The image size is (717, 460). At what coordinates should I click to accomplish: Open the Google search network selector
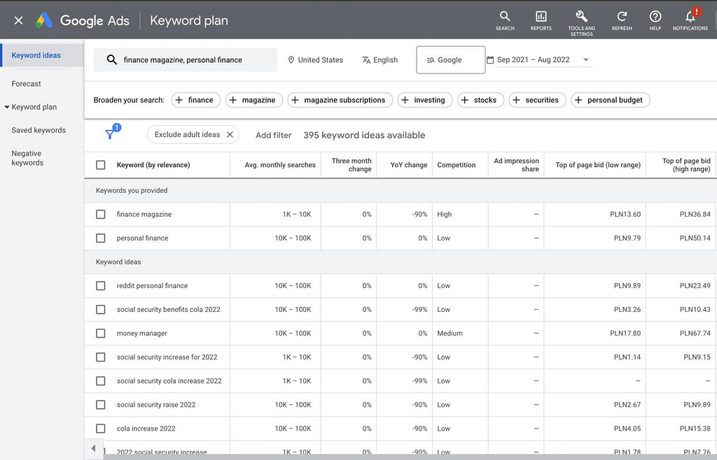point(450,60)
